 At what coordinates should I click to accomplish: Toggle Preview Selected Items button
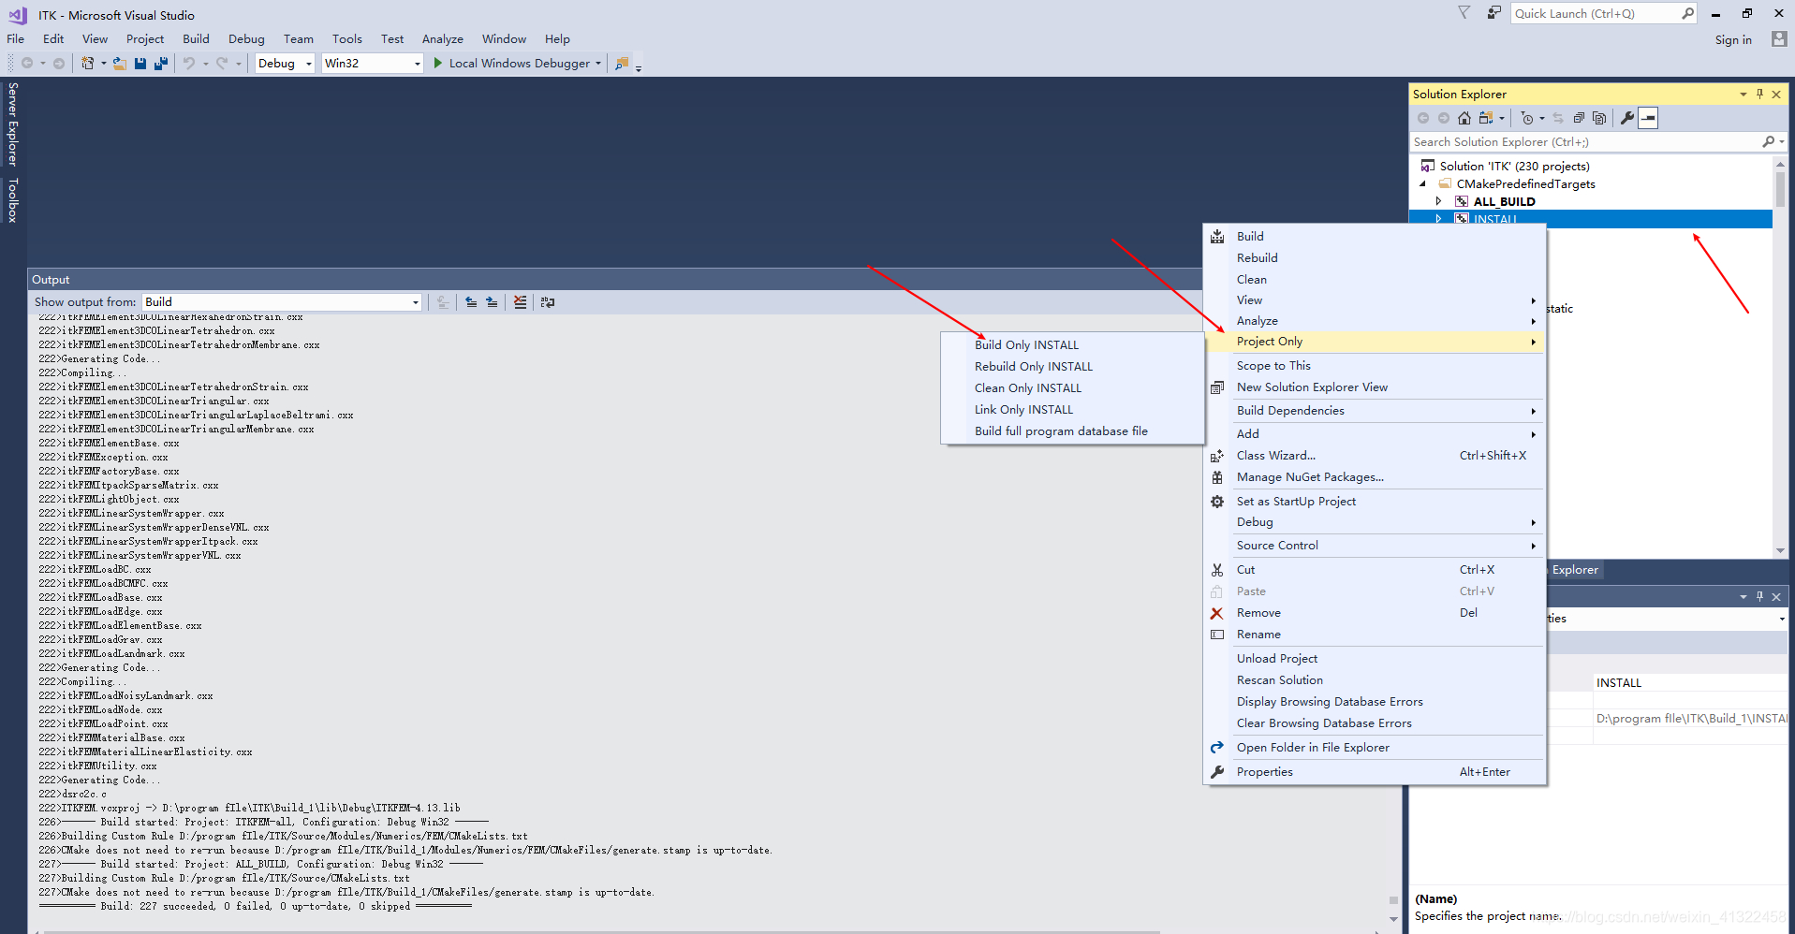(1649, 118)
